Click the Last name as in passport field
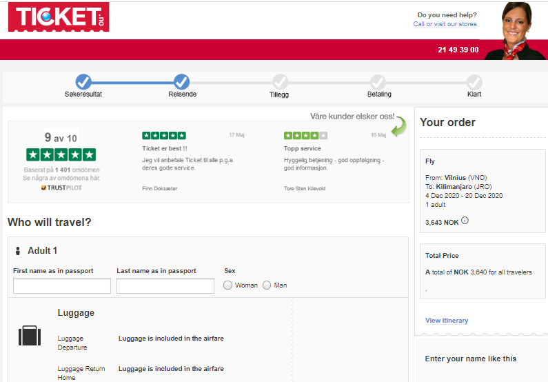This screenshot has width=548, height=382. (165, 285)
